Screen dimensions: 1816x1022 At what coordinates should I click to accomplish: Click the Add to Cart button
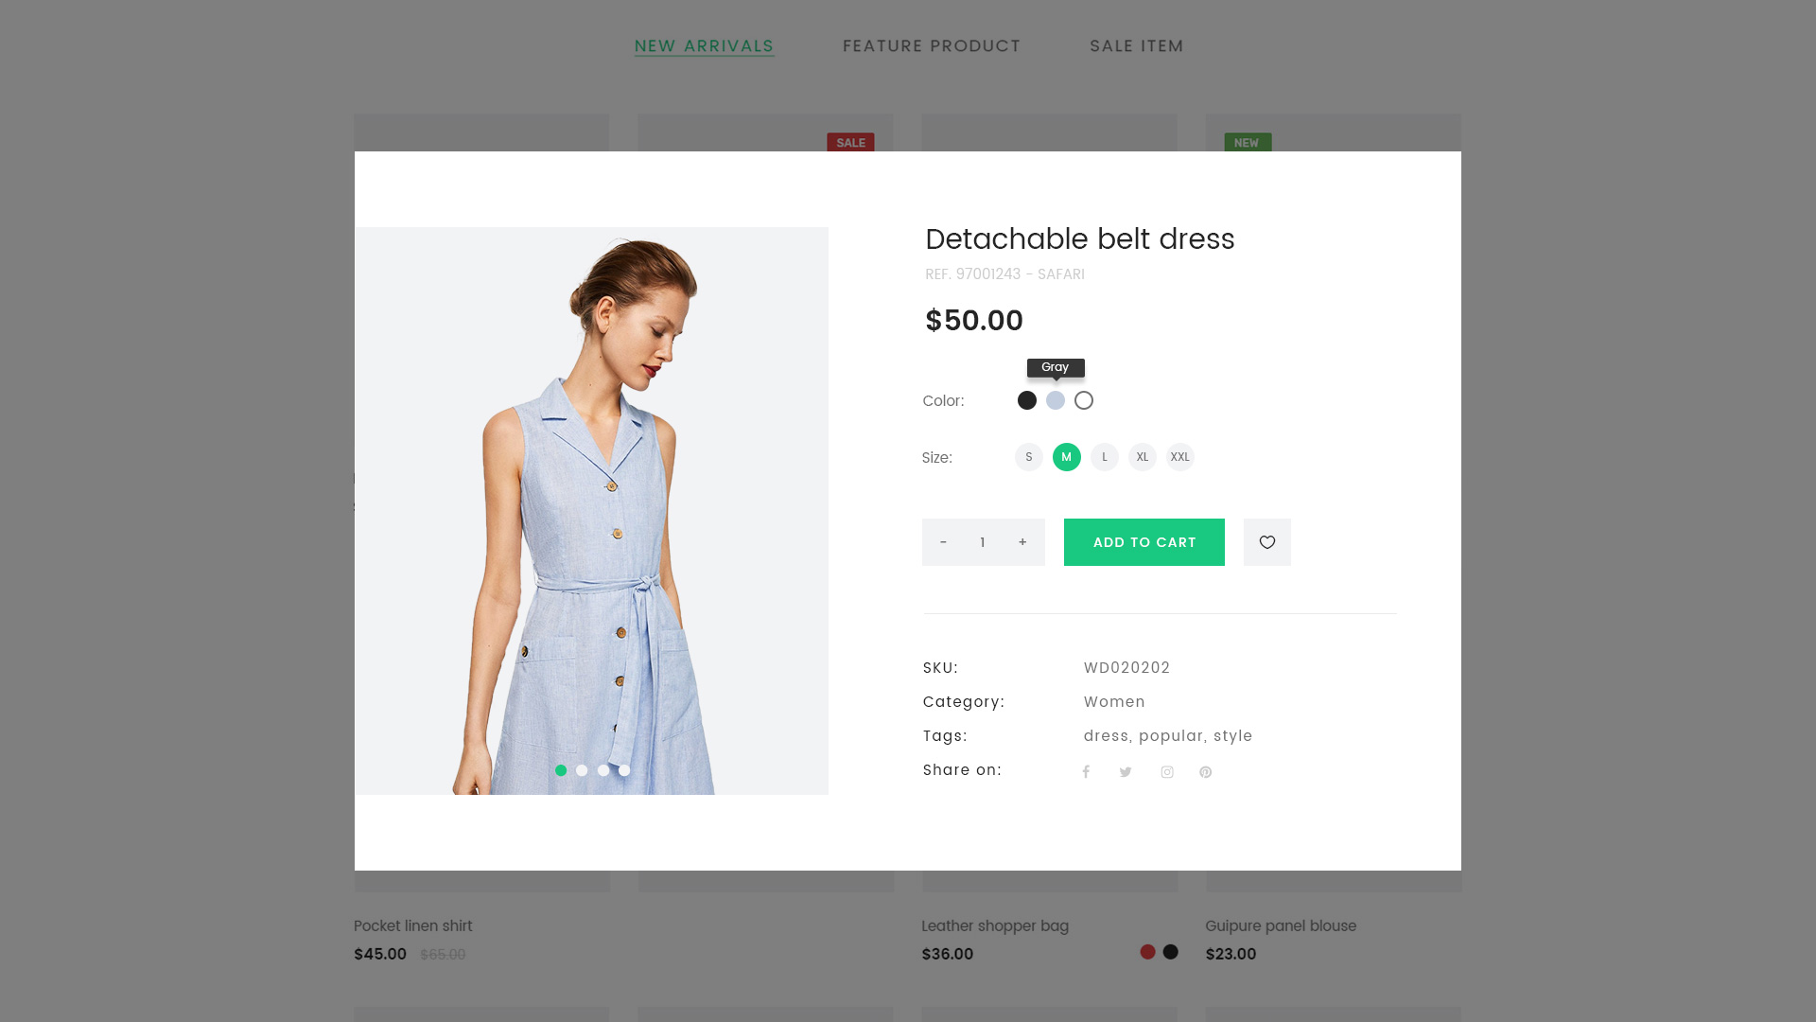[1144, 542]
